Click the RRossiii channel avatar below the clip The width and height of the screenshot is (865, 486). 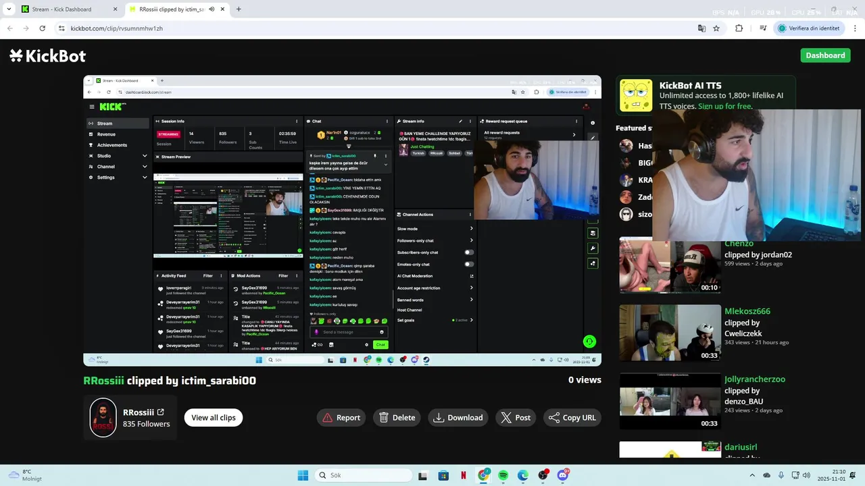coord(103,417)
